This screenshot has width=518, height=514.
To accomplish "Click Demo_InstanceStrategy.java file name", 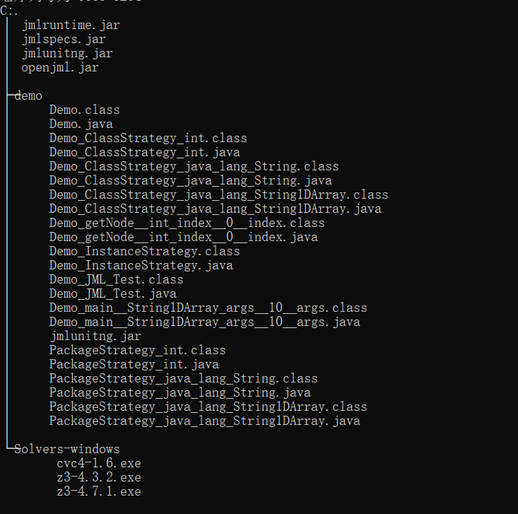I will tap(141, 265).
